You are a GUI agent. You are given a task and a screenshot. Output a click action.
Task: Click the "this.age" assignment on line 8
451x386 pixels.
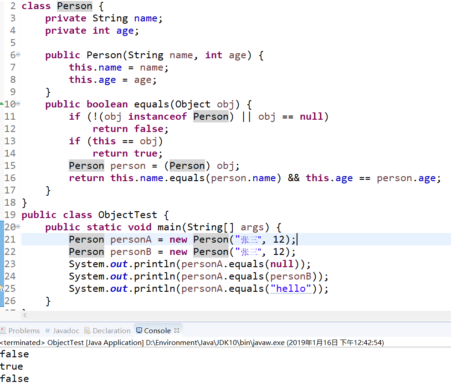[92, 80]
